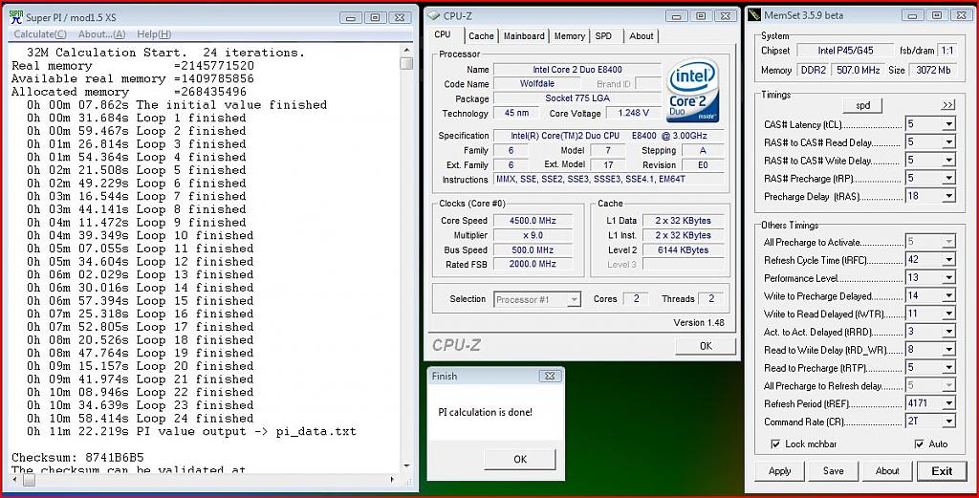Click OK in the Finish dialog
Image resolution: width=979 pixels, height=498 pixels.
pyautogui.click(x=519, y=460)
